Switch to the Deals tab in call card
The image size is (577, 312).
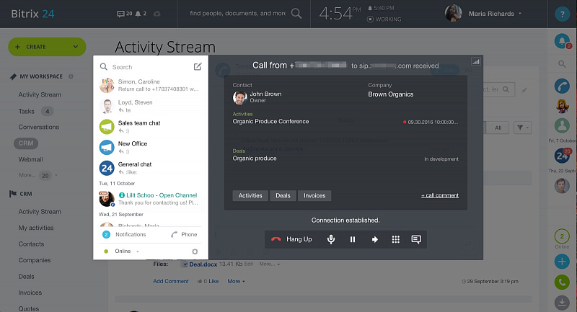pos(283,195)
